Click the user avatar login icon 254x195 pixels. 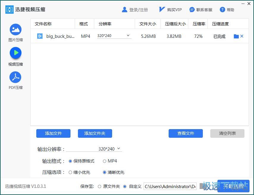click(x=124, y=10)
